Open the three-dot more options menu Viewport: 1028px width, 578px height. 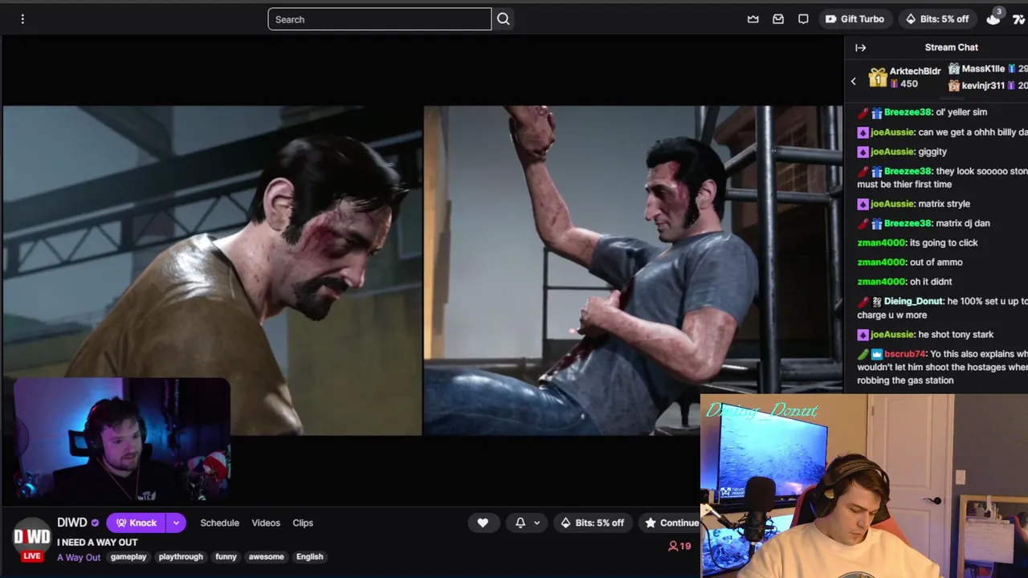point(22,19)
